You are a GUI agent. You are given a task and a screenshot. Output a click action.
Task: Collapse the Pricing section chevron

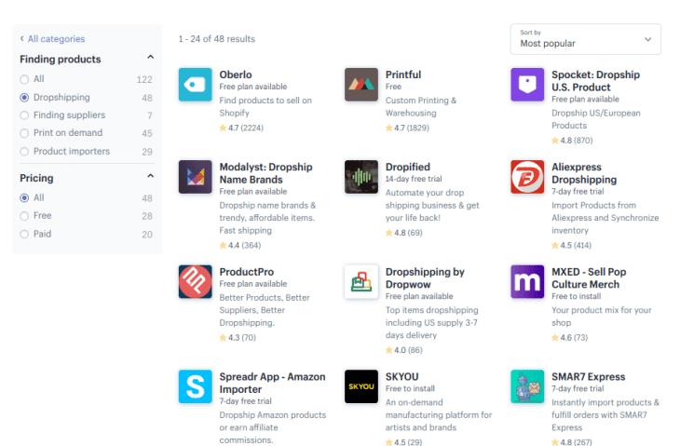pos(151,176)
